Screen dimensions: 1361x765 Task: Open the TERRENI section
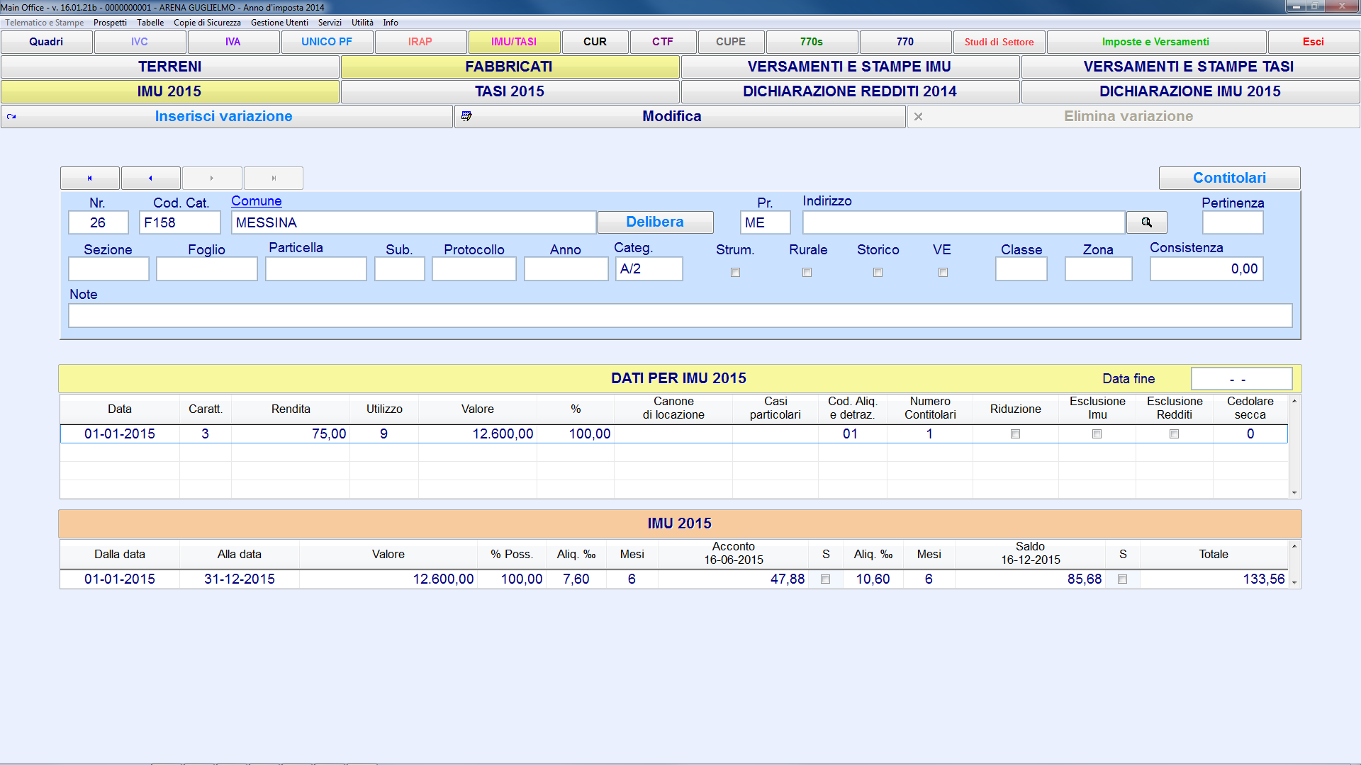click(170, 67)
